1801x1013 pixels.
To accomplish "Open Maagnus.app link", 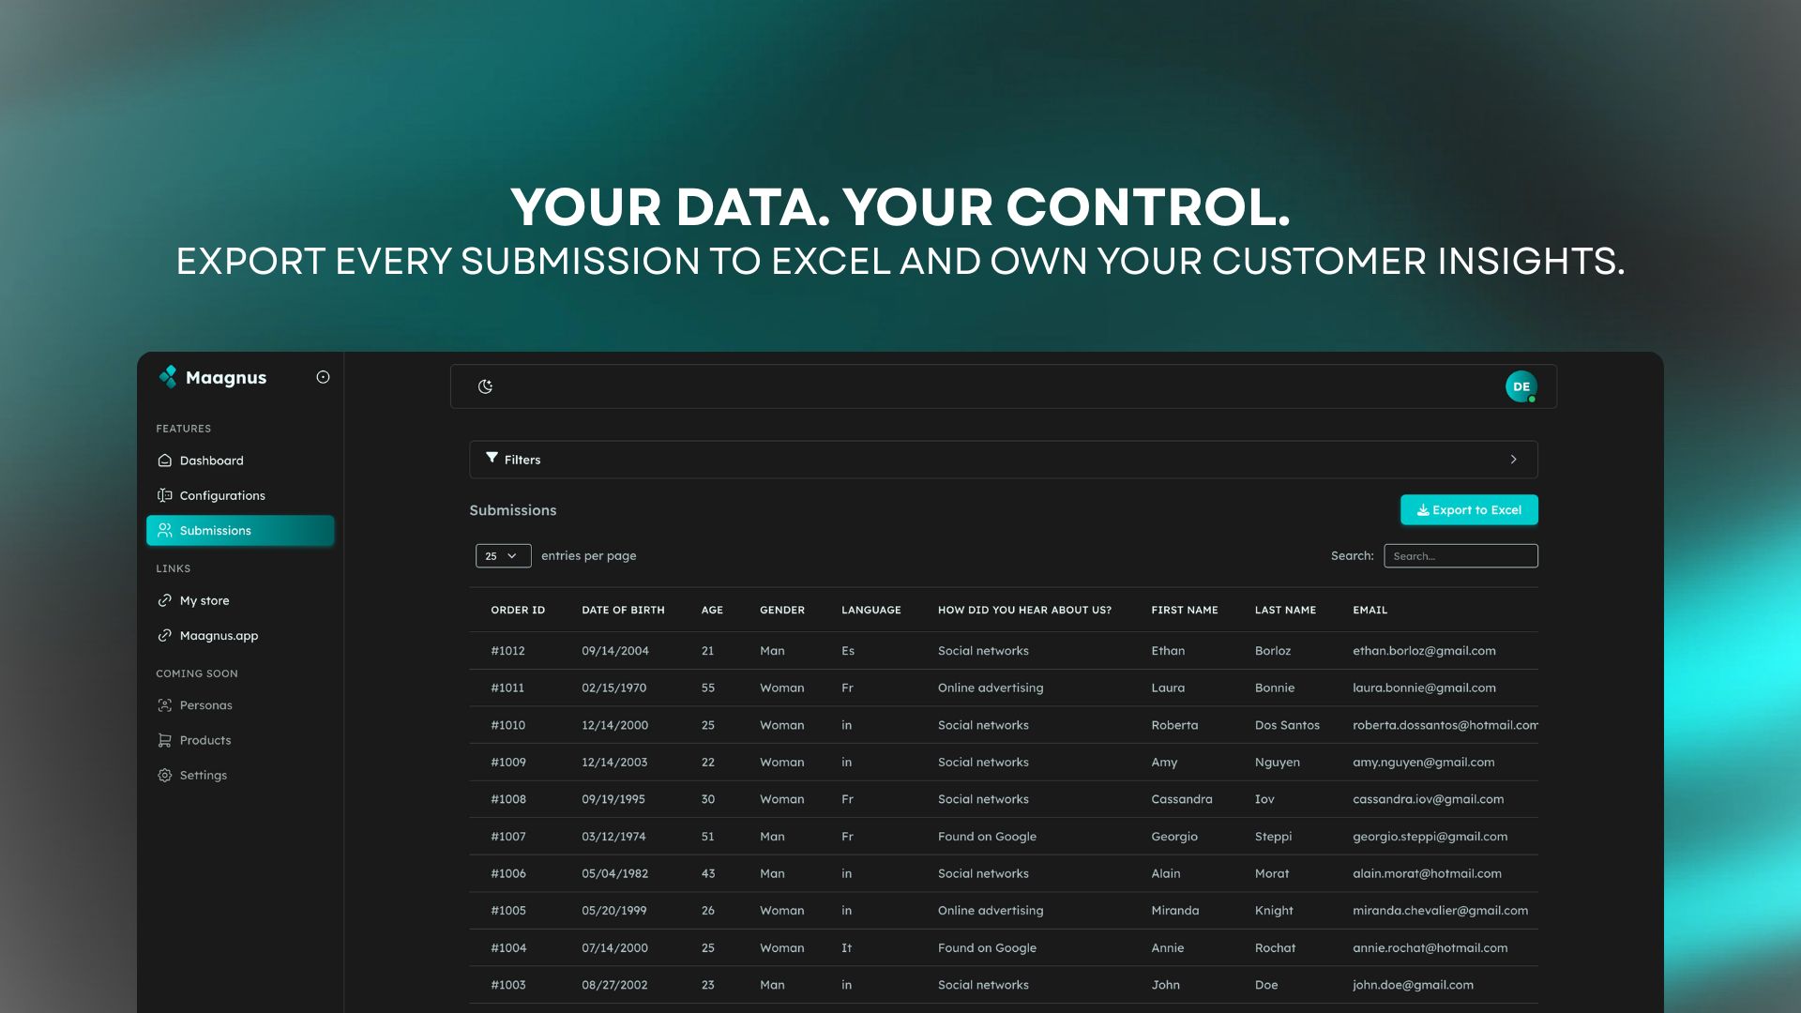I will click(x=219, y=636).
